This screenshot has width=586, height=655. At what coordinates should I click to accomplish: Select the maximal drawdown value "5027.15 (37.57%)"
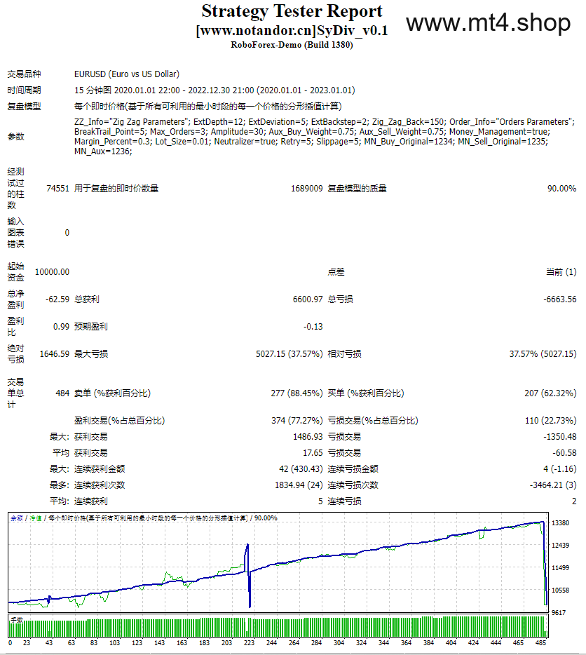(x=289, y=354)
